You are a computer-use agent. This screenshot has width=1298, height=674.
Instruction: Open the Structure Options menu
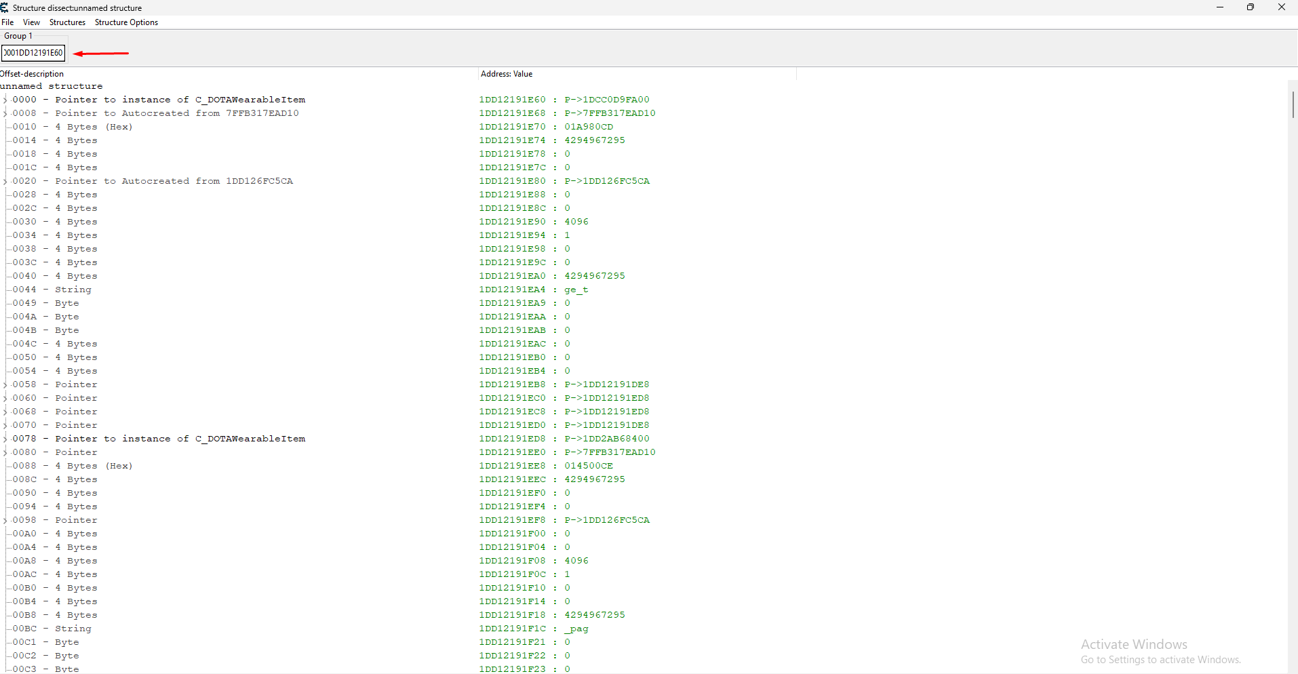[126, 22]
